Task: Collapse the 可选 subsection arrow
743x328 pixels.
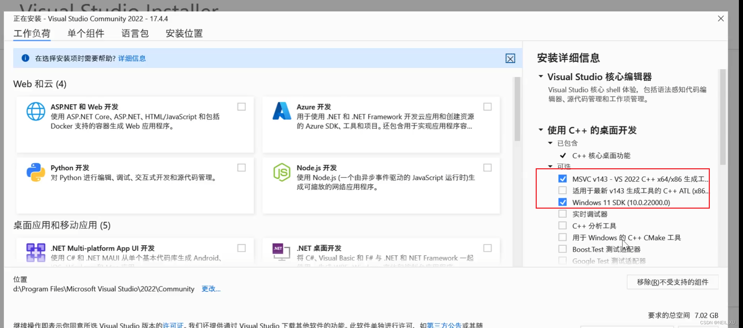Action: 550,166
